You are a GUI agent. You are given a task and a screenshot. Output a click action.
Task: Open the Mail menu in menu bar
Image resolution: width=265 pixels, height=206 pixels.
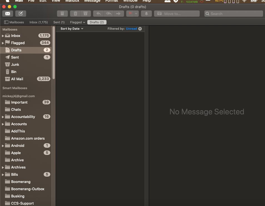(x=19, y=1)
